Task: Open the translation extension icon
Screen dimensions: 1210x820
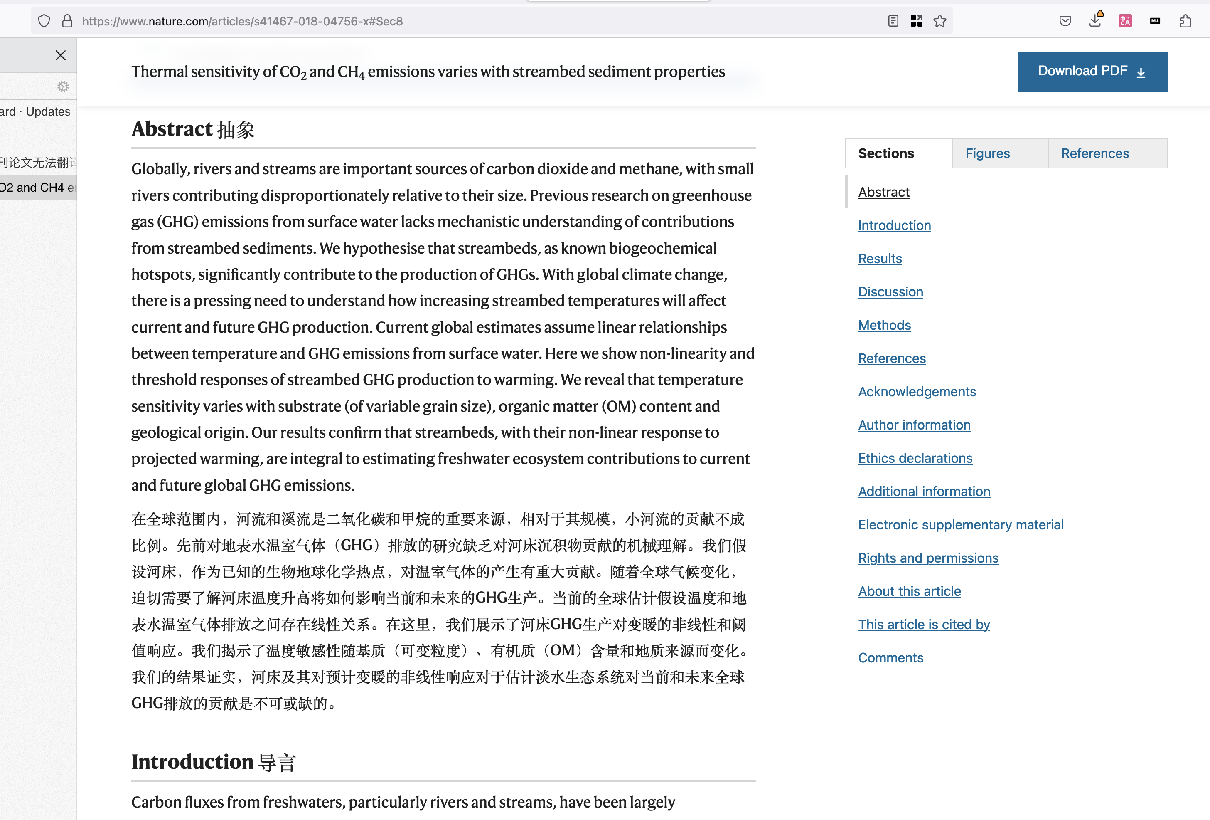Action: tap(1125, 21)
